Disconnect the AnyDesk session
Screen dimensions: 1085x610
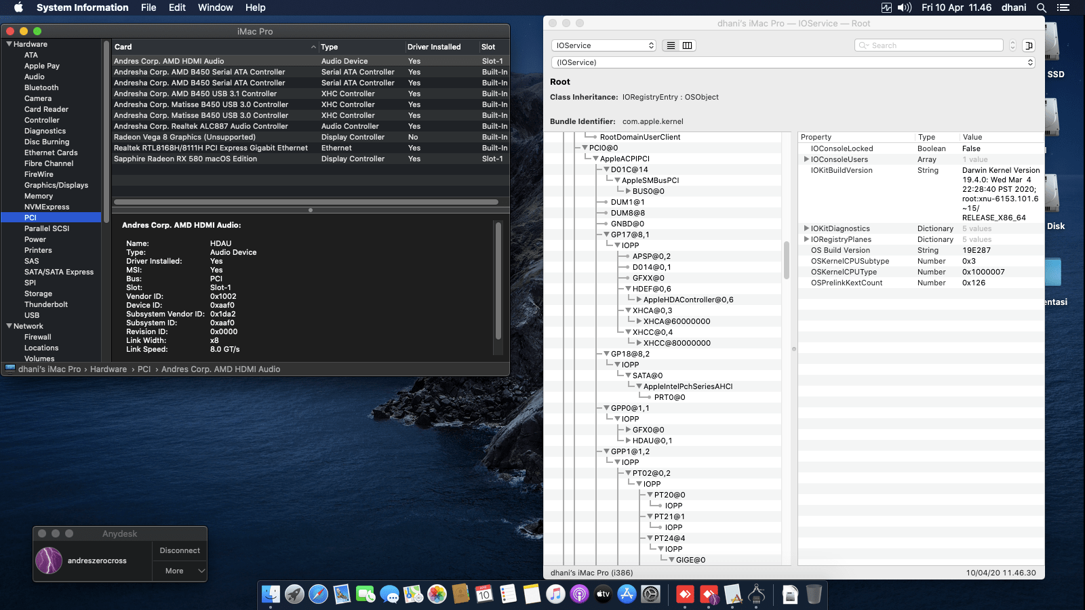pyautogui.click(x=180, y=550)
